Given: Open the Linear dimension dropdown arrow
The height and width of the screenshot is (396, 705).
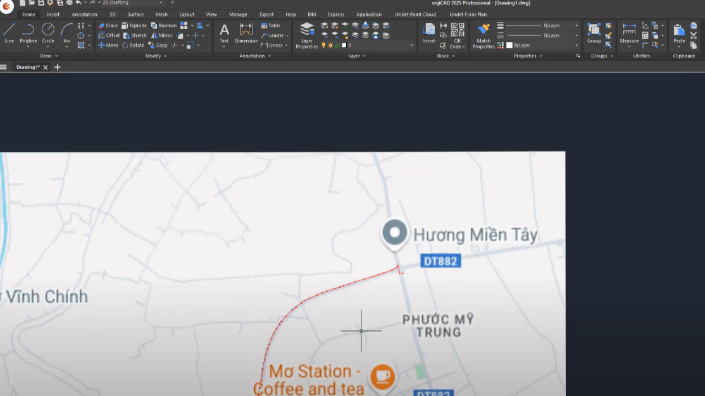Looking at the screenshot, I should click(287, 46).
